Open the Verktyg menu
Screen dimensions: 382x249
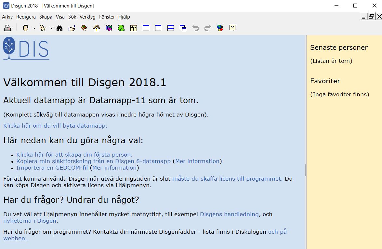click(x=87, y=17)
